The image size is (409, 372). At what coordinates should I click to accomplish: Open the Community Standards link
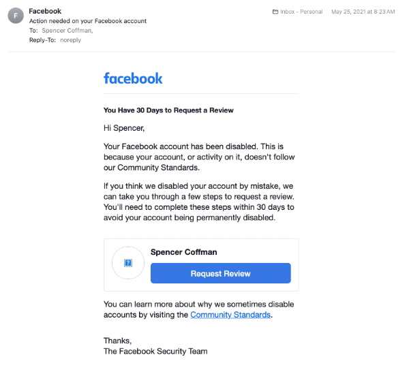coord(230,315)
